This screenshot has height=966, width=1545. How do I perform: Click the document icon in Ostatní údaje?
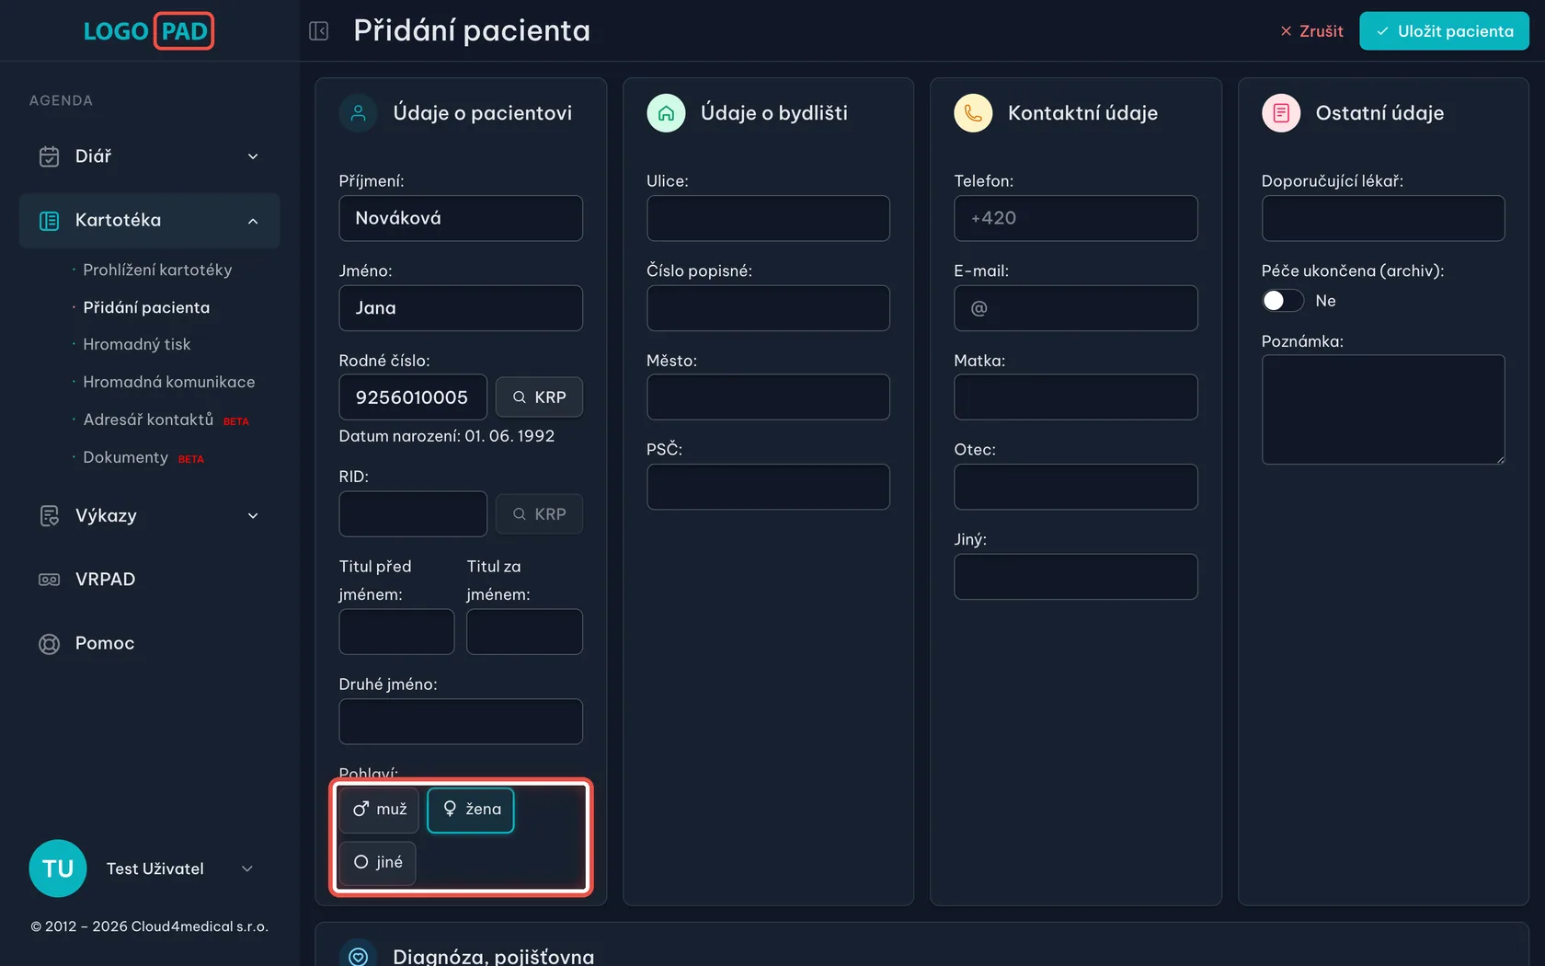click(1281, 113)
